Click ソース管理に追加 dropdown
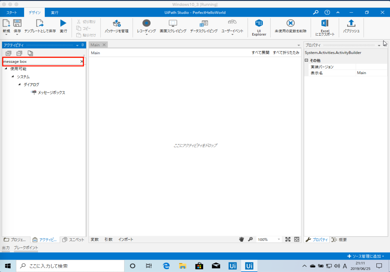 click(366, 256)
